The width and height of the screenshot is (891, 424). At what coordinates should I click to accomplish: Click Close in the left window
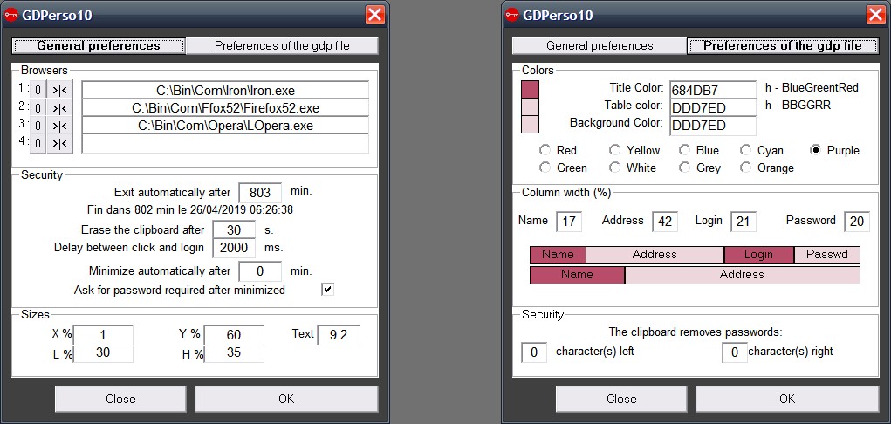click(120, 399)
